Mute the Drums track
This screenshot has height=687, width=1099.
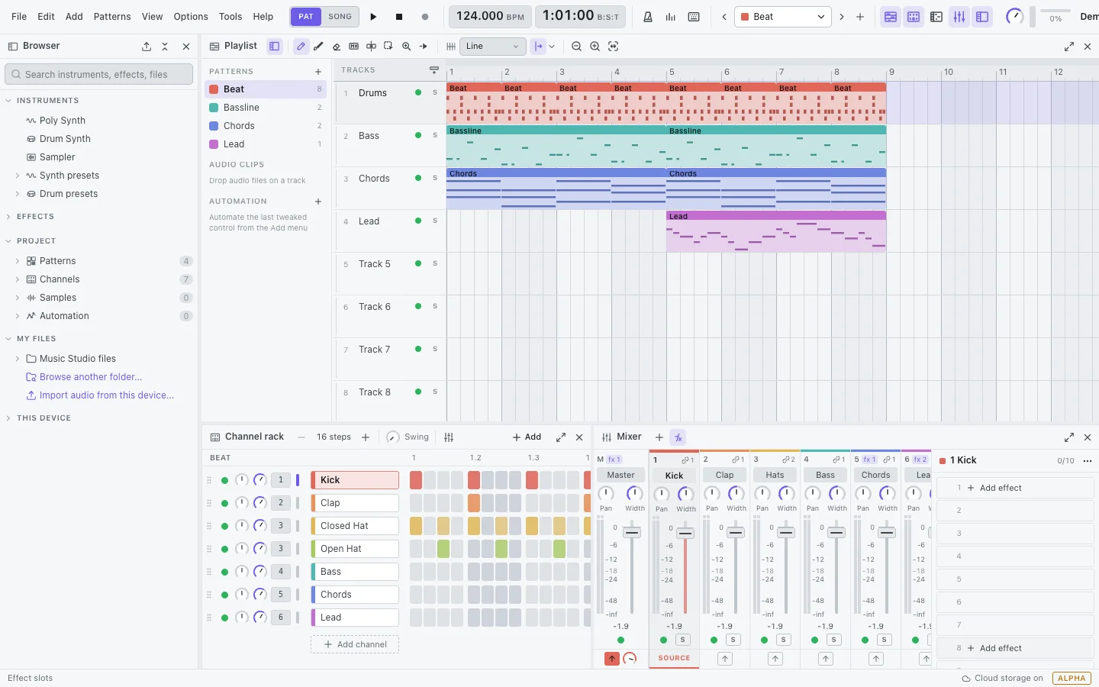coord(418,93)
